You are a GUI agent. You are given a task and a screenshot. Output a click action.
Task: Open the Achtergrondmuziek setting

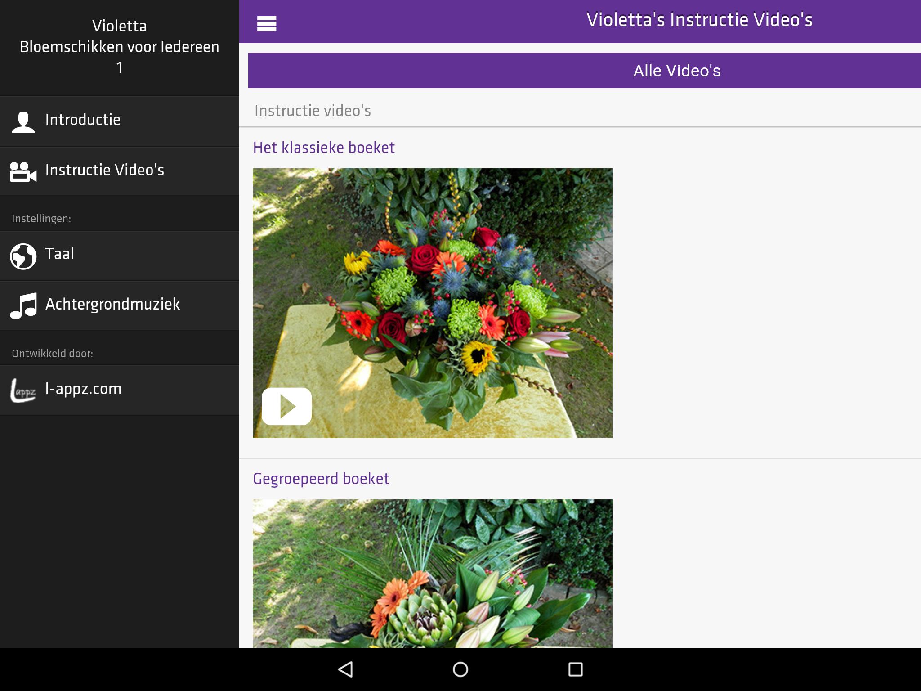[x=120, y=306]
